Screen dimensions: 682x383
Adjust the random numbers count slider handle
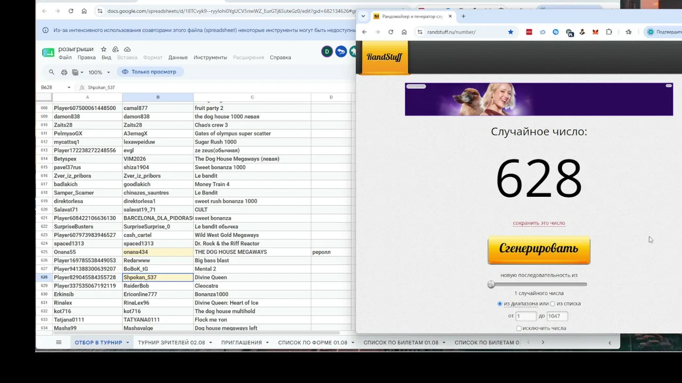click(491, 285)
